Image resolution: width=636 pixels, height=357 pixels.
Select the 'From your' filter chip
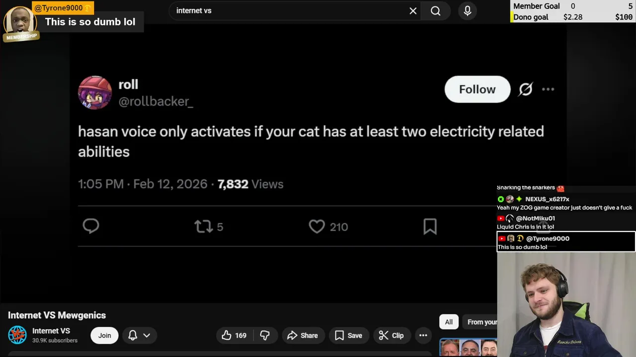[x=481, y=322]
